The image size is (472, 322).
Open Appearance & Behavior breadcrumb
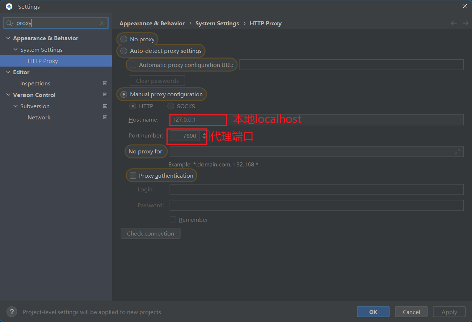pos(152,23)
